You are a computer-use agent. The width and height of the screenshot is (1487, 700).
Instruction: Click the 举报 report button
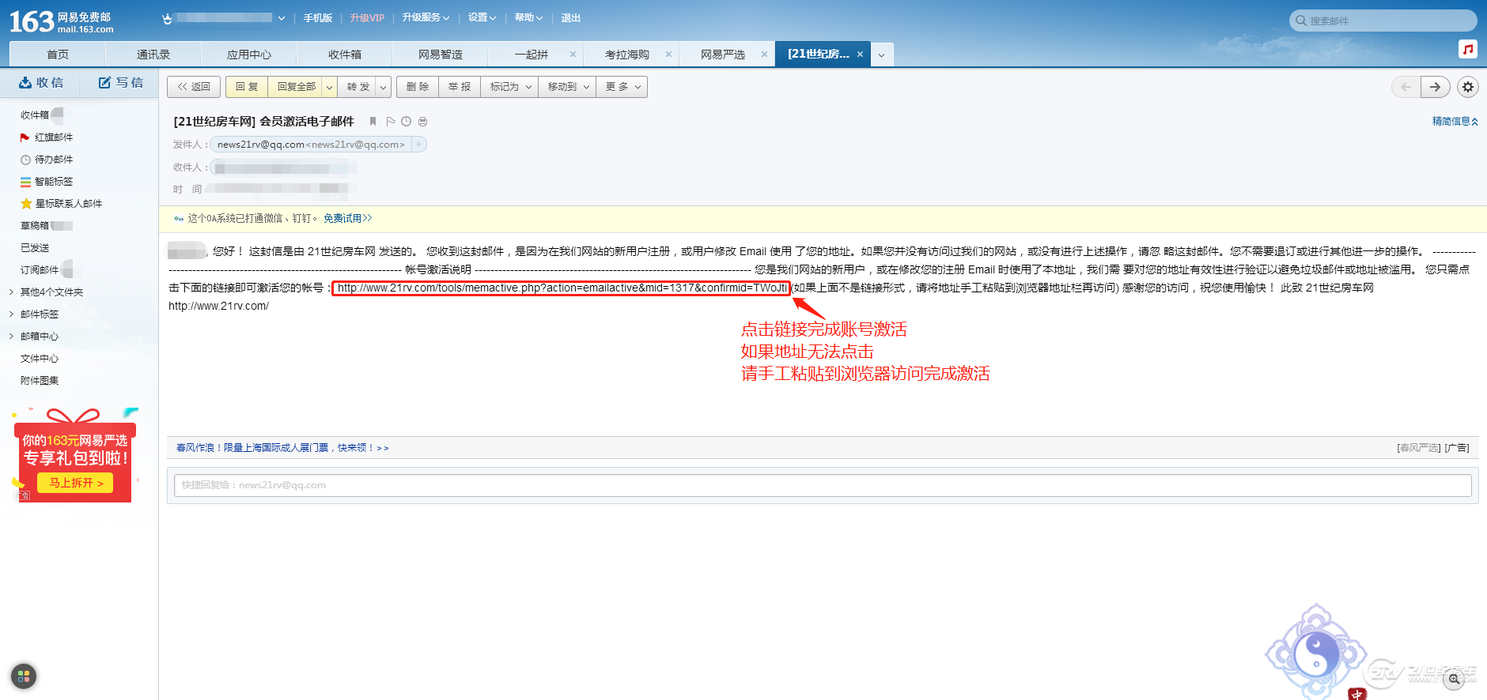click(460, 87)
